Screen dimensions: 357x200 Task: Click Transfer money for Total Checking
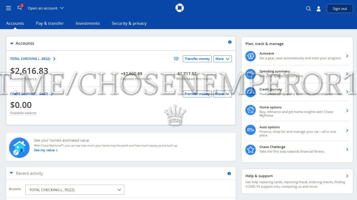[x=197, y=59]
